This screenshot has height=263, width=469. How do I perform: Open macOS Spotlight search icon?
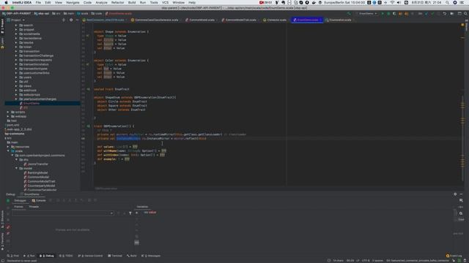point(447,2)
